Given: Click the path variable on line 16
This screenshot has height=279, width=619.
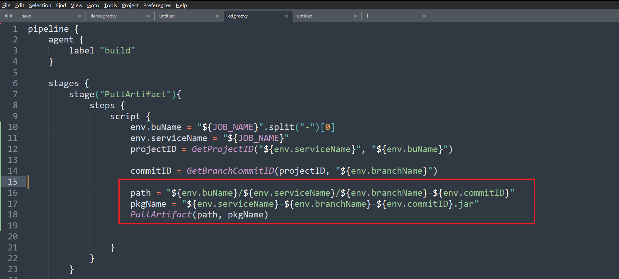Looking at the screenshot, I should 140,193.
